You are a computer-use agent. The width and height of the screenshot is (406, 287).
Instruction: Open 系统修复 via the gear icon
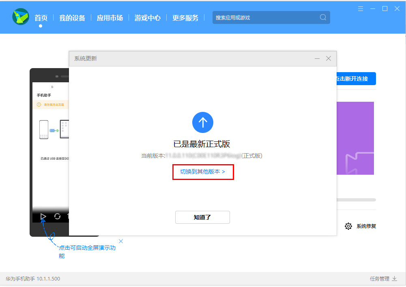(x=348, y=226)
